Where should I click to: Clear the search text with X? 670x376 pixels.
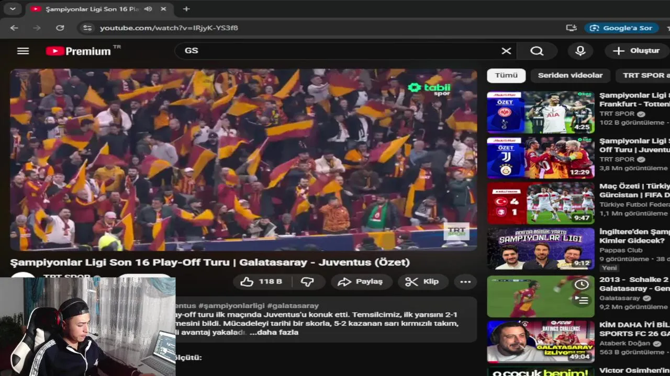506,51
